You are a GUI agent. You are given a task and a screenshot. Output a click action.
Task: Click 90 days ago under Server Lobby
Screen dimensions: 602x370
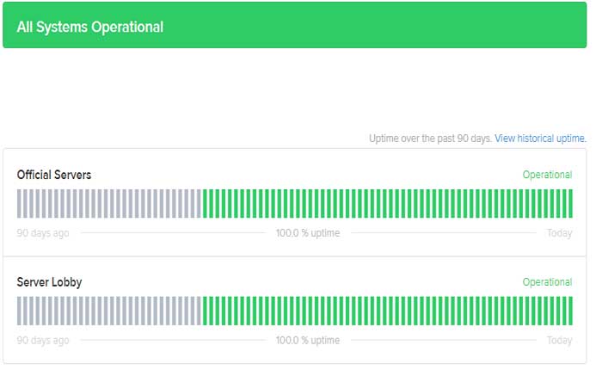point(43,341)
